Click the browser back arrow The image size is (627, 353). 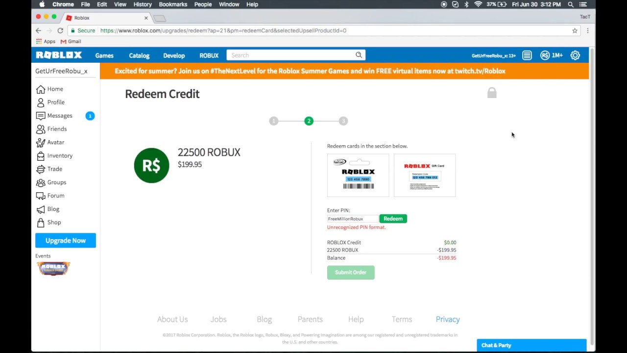pyautogui.click(x=38, y=30)
